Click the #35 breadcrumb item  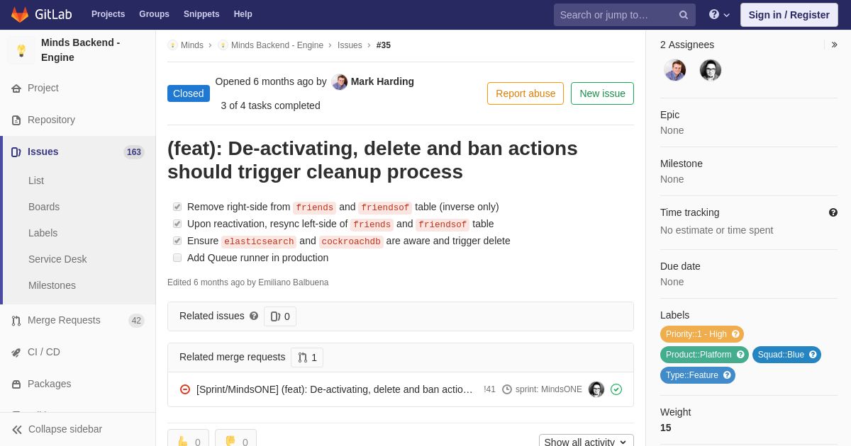click(384, 45)
